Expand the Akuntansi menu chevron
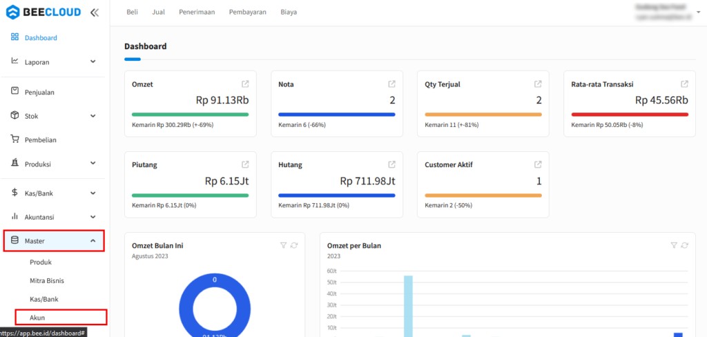707x337 pixels. [93, 217]
